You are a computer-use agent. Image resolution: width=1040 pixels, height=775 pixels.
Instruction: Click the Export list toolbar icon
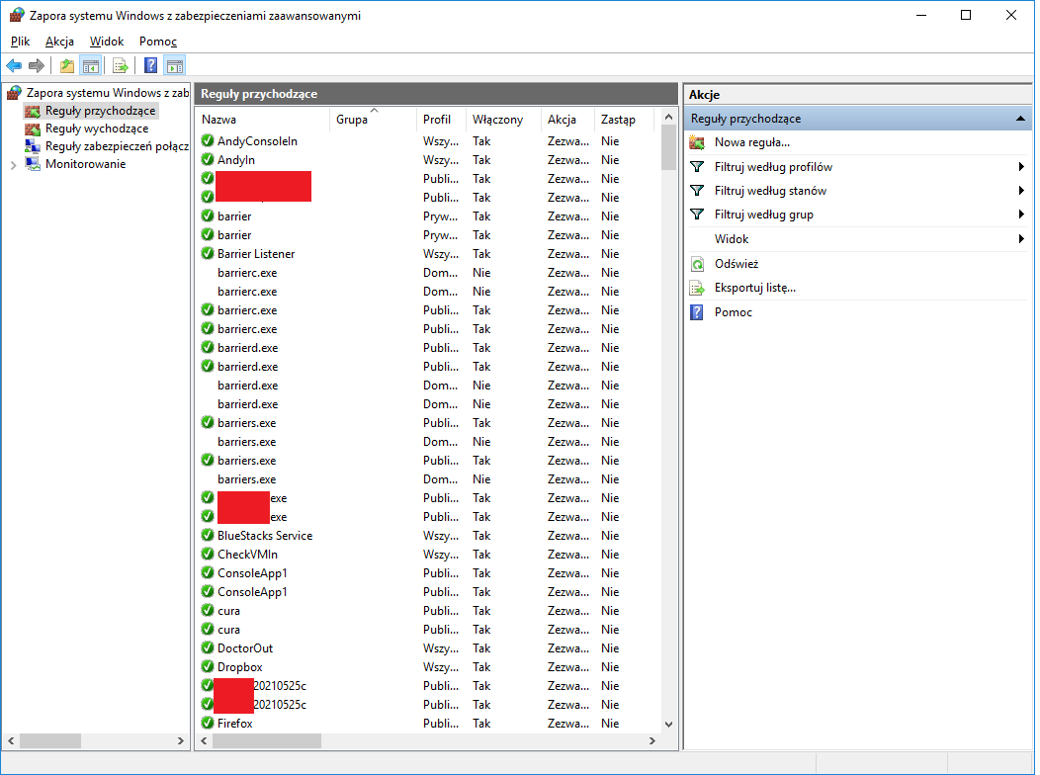tap(120, 65)
